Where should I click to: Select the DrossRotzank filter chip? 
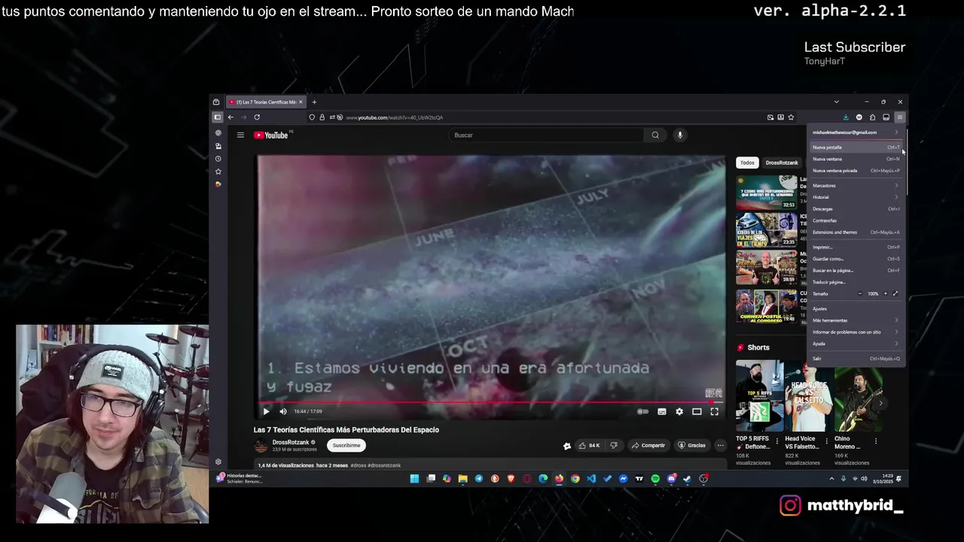pos(782,163)
